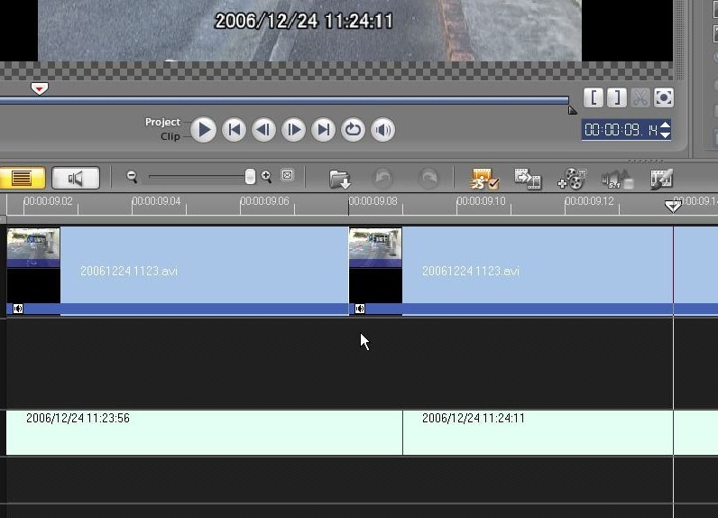The width and height of the screenshot is (718, 518).
Task: Switch to Audio view with the speaker button
Action: coord(76,178)
